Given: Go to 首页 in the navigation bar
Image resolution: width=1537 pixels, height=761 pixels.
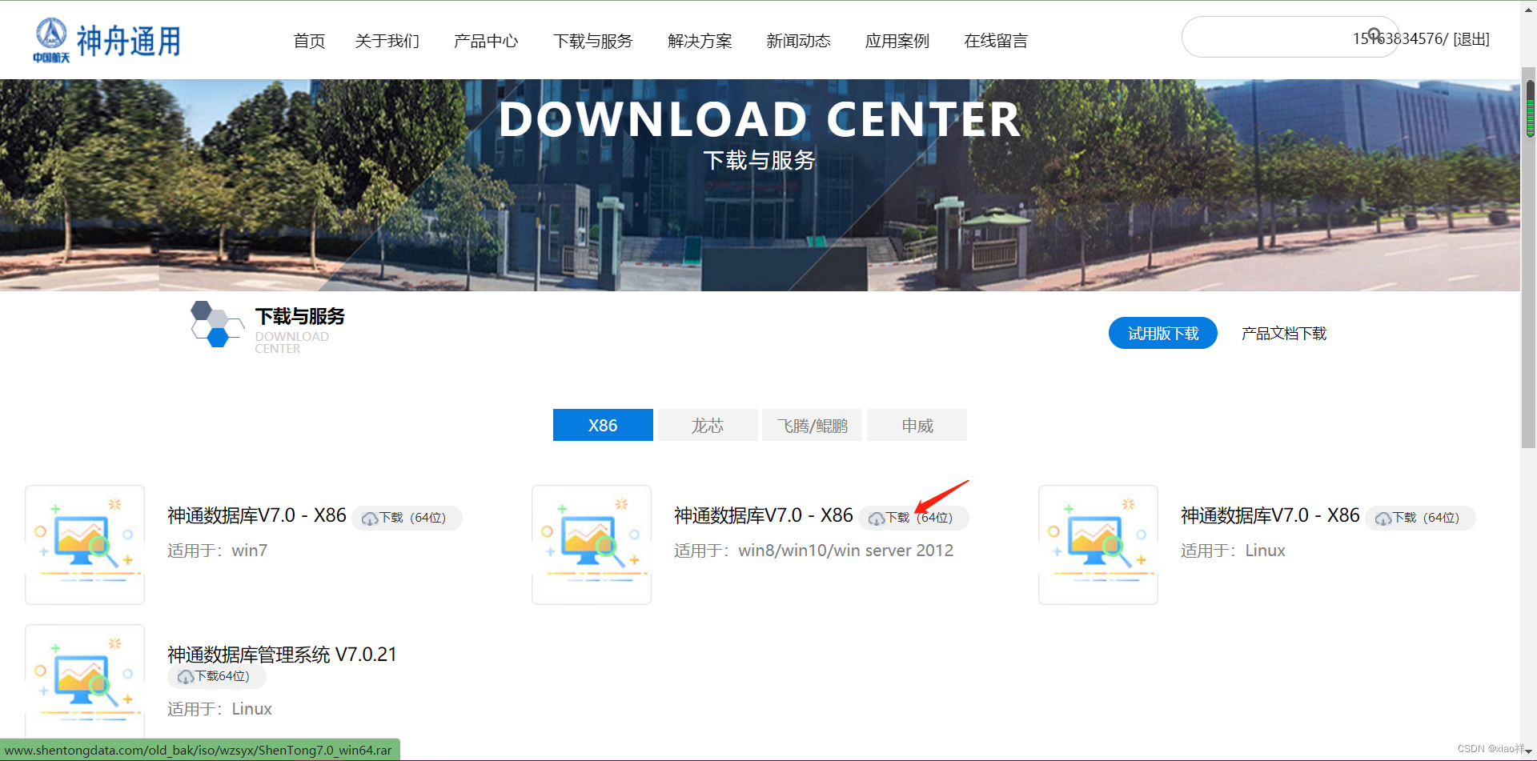Looking at the screenshot, I should point(309,41).
